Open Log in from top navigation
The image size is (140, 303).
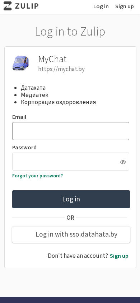pyautogui.click(x=101, y=6)
